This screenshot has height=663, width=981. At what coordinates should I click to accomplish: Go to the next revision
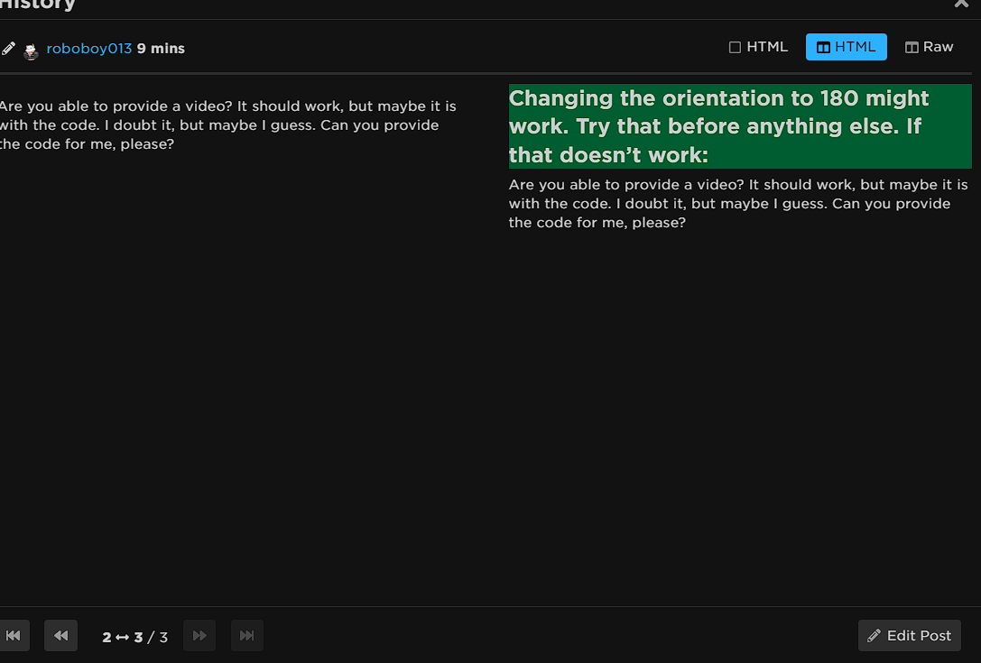[x=199, y=636]
